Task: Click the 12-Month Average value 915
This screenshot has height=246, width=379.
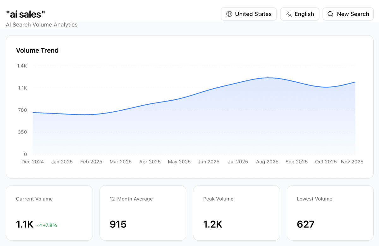Action: [118, 224]
